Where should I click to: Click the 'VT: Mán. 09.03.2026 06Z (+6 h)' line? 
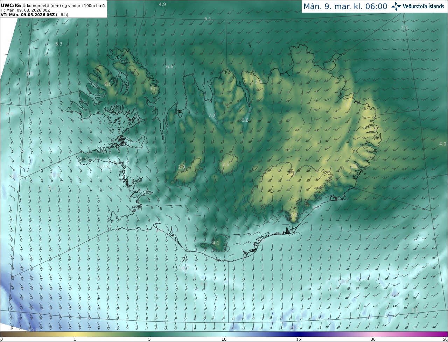click(x=34, y=15)
